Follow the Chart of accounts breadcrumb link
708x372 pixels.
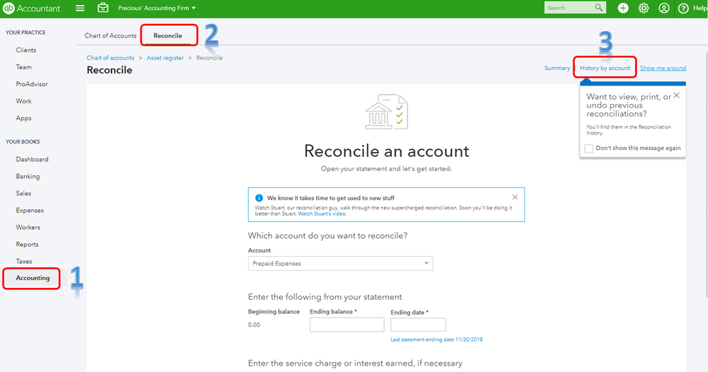pyautogui.click(x=110, y=58)
